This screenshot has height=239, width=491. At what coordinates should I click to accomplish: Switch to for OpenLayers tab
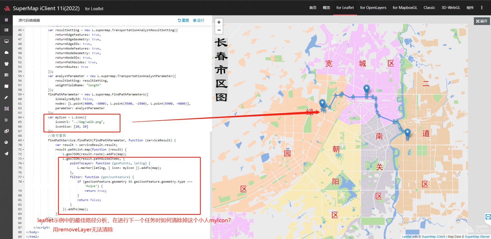click(x=373, y=8)
